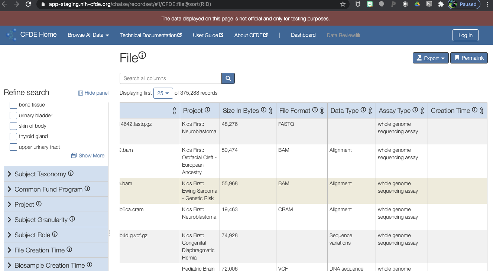Viewport: 493px width, 271px height.
Task: Expand the Subject Role facet
Action: [x=56, y=235]
